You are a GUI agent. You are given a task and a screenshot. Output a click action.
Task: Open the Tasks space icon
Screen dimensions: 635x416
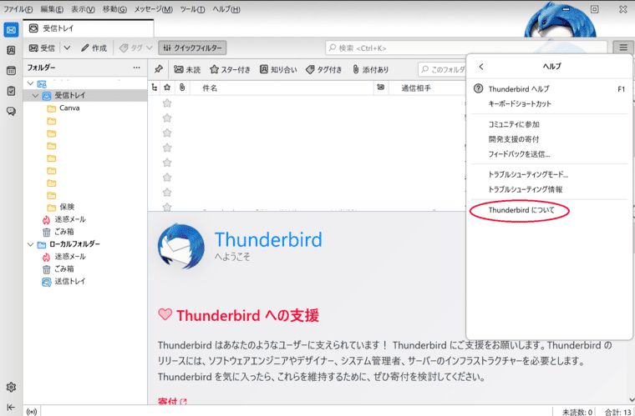tap(11, 91)
